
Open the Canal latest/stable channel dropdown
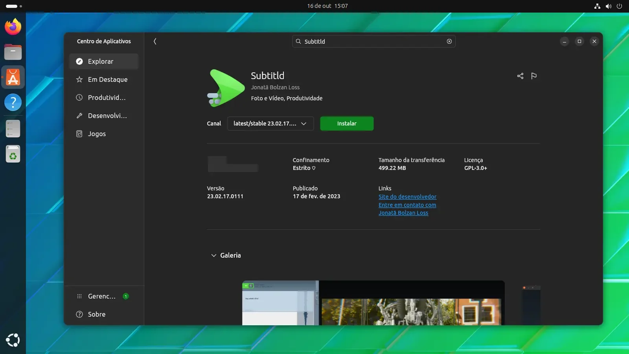(270, 124)
